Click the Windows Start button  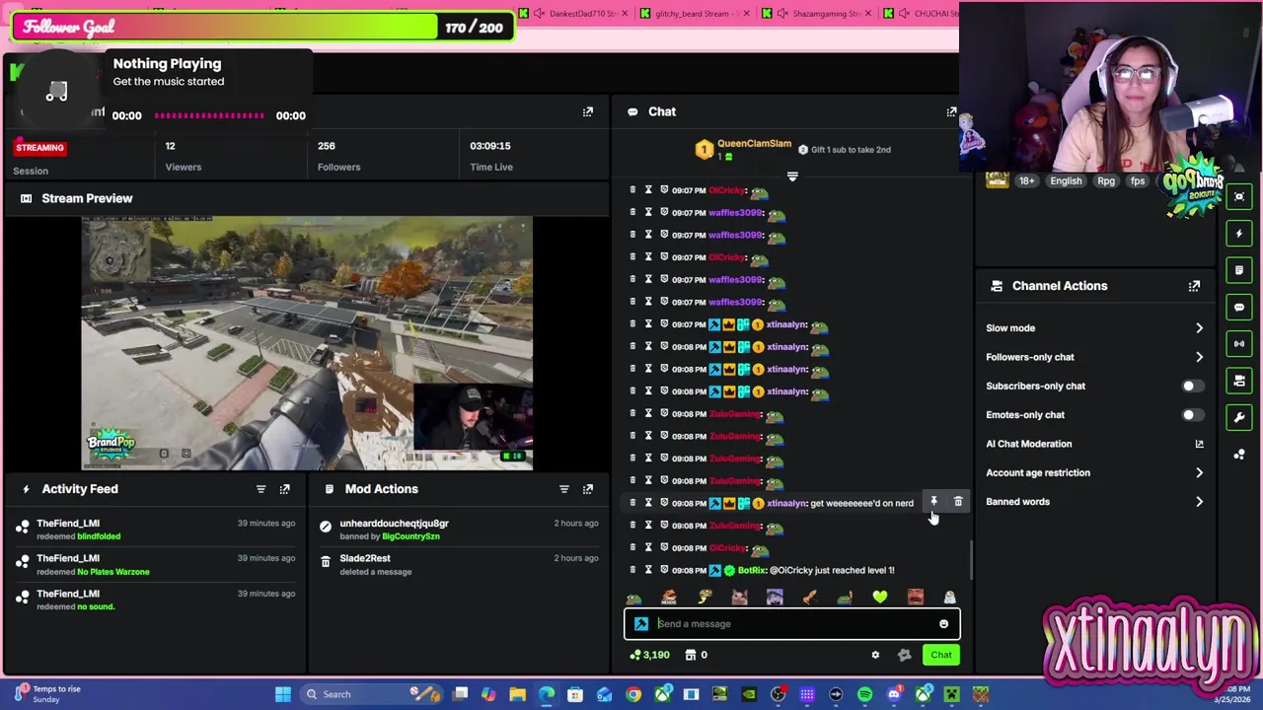pyautogui.click(x=283, y=694)
